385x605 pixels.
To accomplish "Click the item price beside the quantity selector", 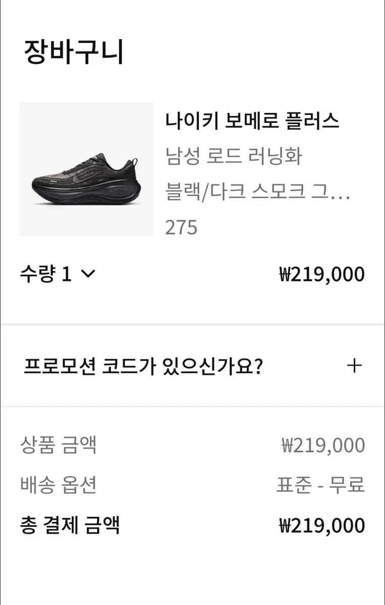I will (321, 274).
